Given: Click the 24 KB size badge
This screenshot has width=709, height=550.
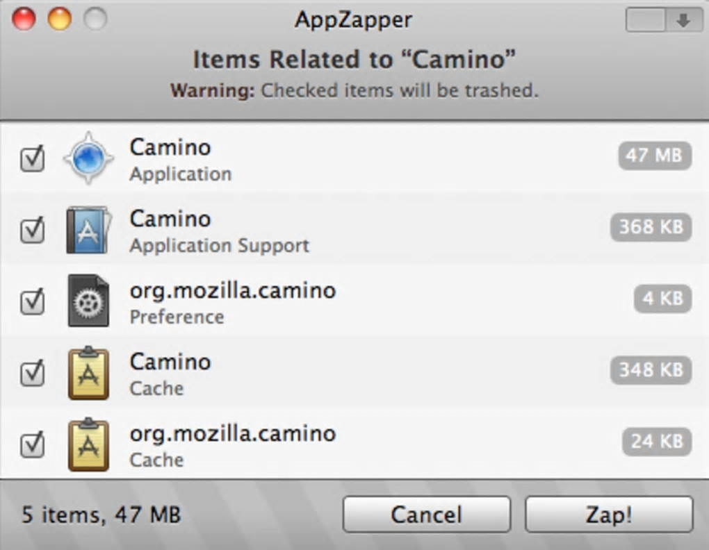Looking at the screenshot, I should (x=657, y=441).
